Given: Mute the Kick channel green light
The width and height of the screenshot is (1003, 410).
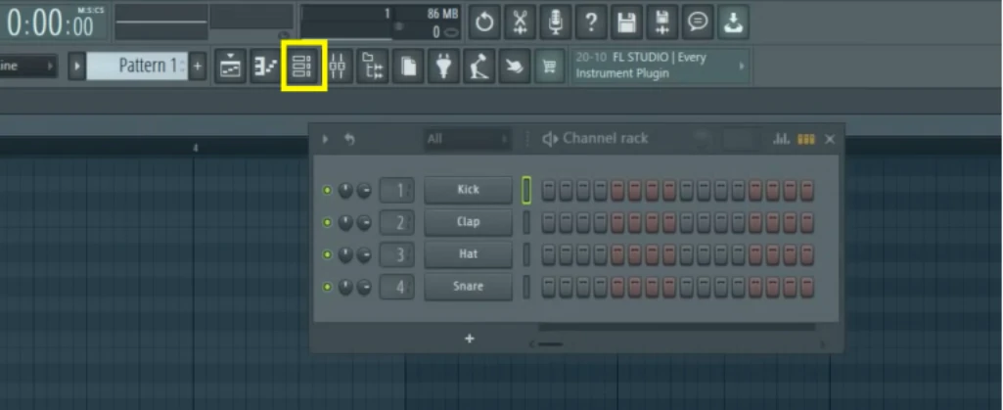Looking at the screenshot, I should point(327,191).
